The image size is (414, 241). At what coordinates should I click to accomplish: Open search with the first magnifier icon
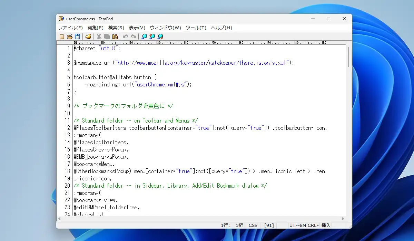click(x=144, y=36)
